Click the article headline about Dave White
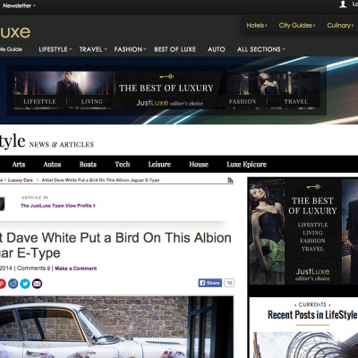The height and width of the screenshot is (358, 358). point(115,245)
